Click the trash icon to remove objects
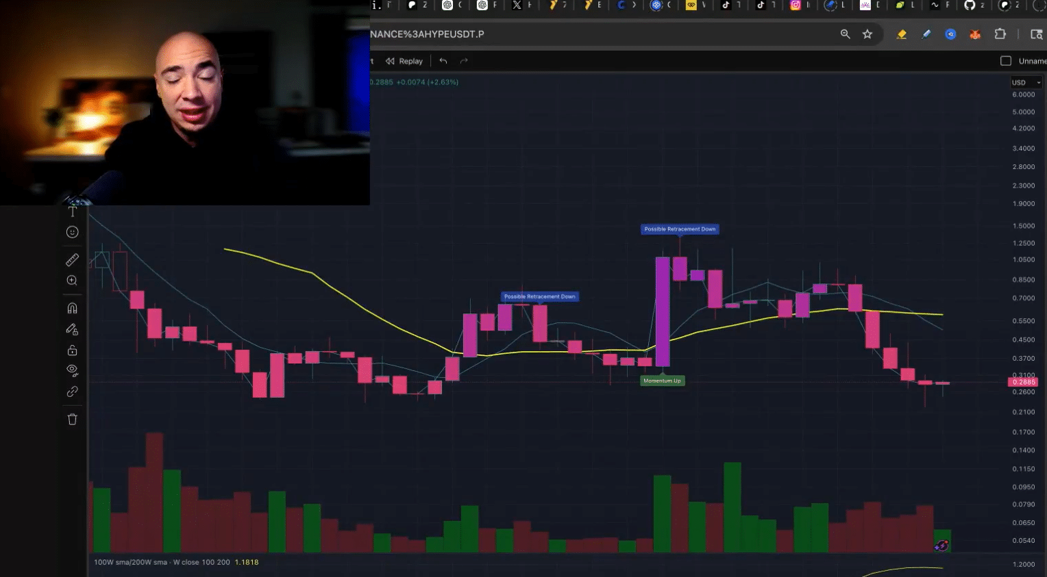 tap(72, 420)
